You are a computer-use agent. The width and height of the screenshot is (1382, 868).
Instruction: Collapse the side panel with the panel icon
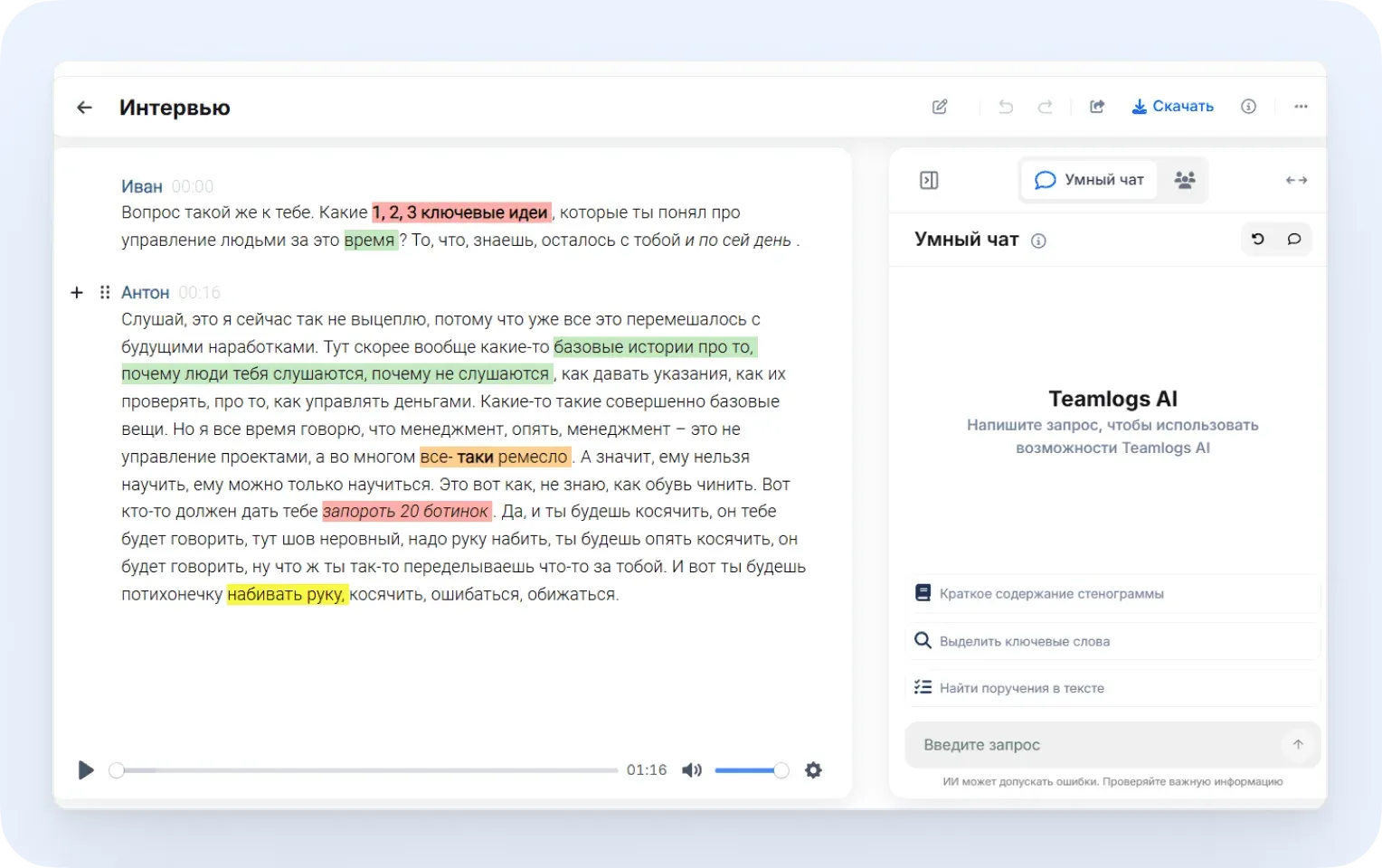pos(929,180)
